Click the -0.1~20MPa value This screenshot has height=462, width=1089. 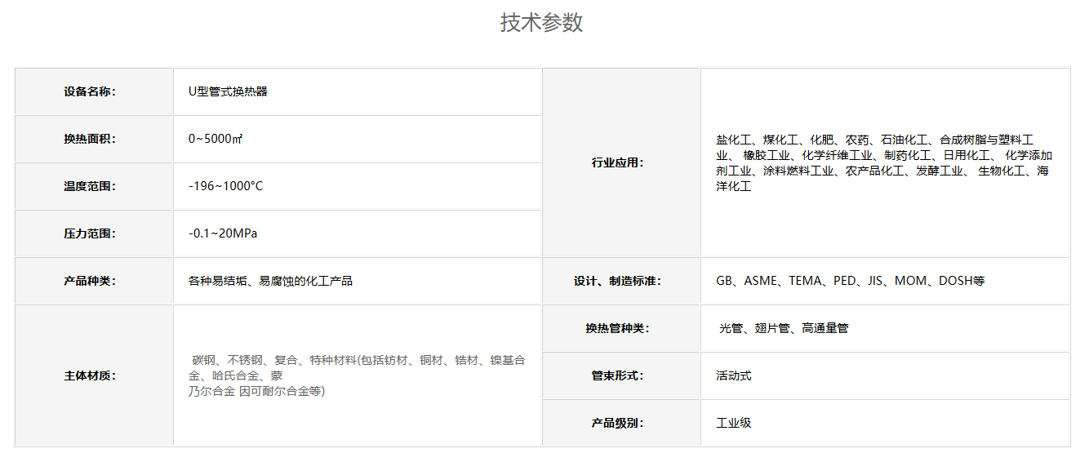(x=223, y=233)
